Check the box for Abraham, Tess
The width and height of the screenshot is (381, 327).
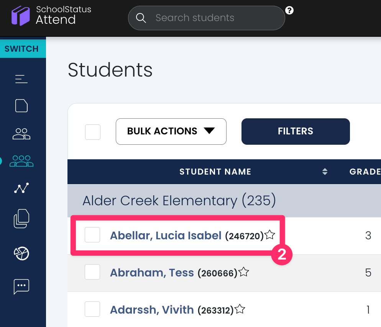(x=92, y=272)
